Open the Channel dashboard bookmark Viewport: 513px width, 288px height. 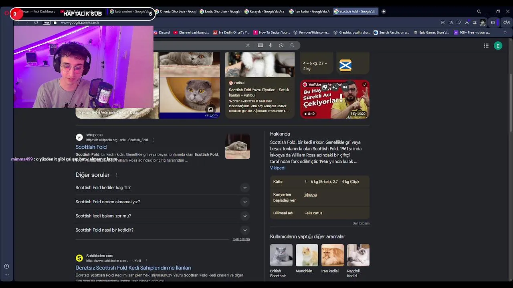tap(191, 32)
